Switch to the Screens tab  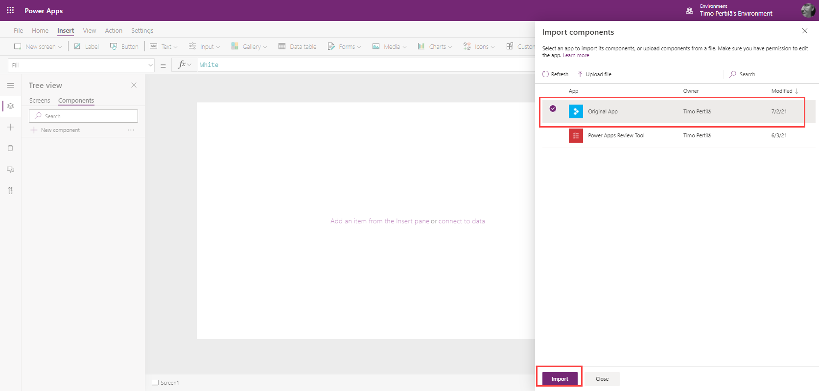(x=40, y=101)
